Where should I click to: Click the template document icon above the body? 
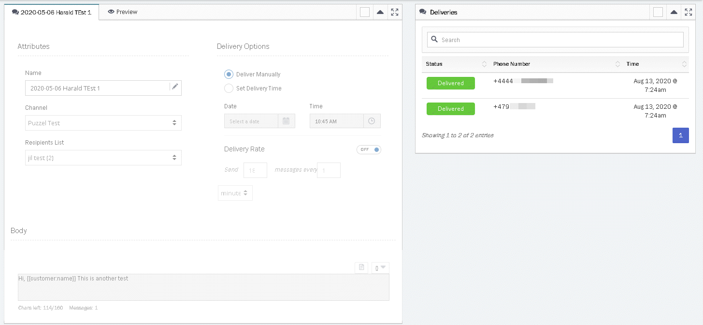pos(361,267)
